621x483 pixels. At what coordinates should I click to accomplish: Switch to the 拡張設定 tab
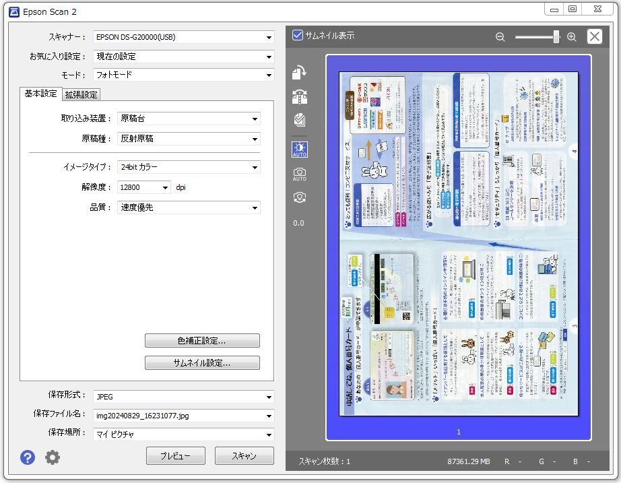click(x=79, y=94)
